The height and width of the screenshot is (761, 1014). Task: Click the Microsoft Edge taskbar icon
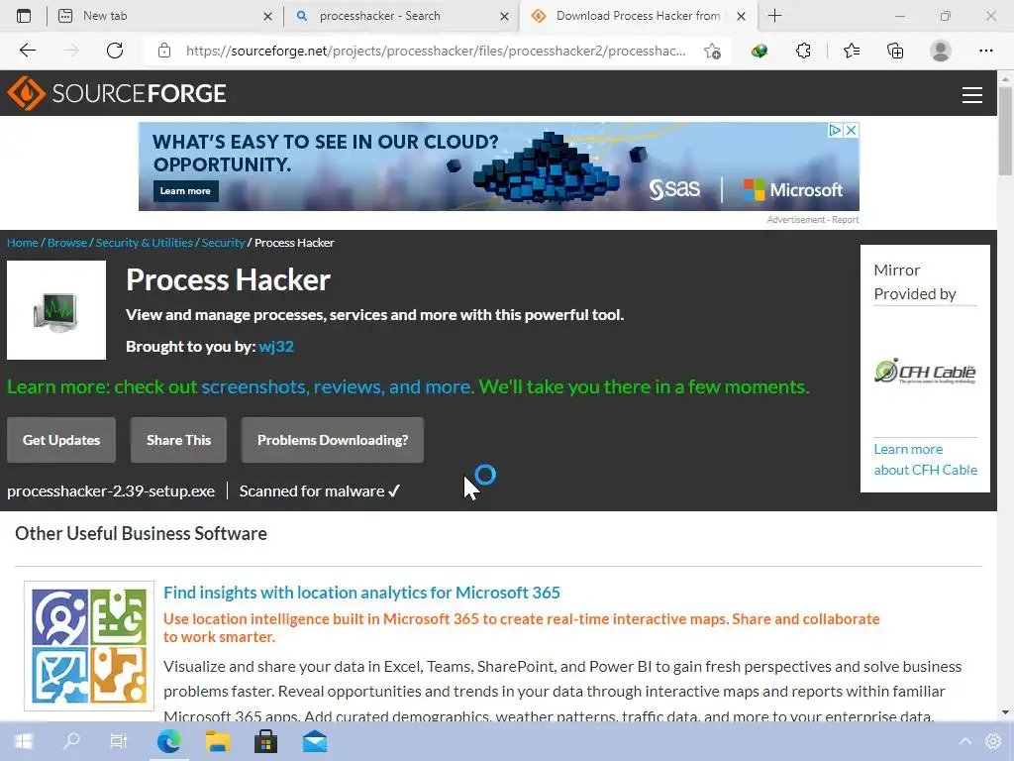coord(168,741)
